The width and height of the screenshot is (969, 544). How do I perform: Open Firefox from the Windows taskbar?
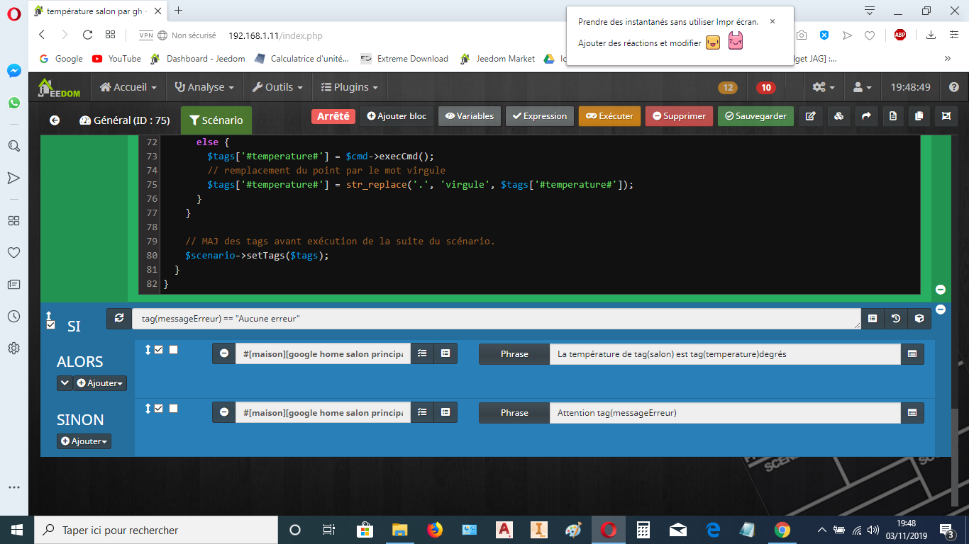pyautogui.click(x=434, y=530)
